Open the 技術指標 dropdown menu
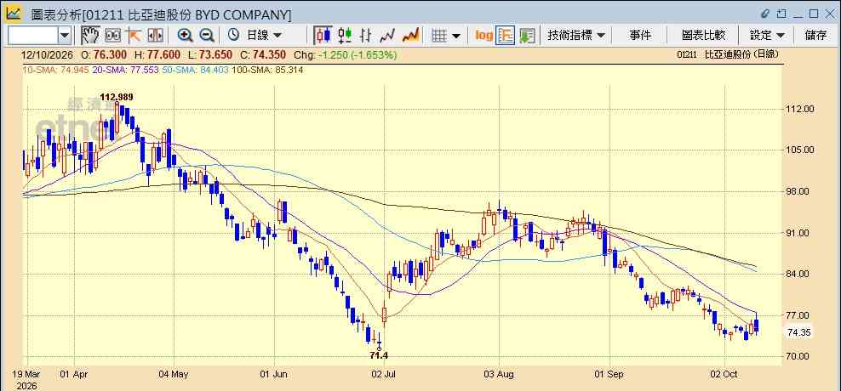841x391 pixels. [576, 36]
